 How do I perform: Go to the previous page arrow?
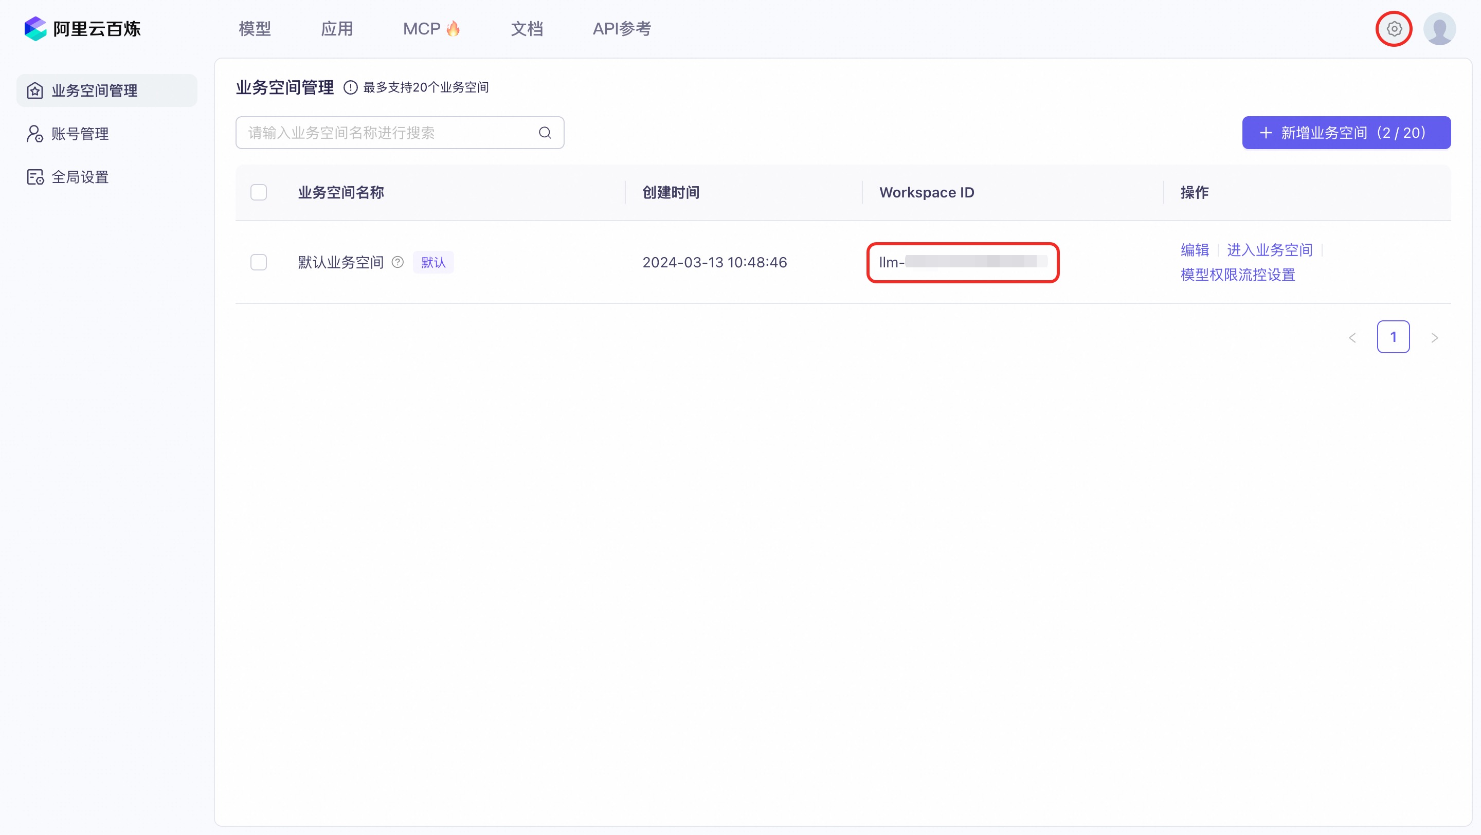click(1352, 337)
